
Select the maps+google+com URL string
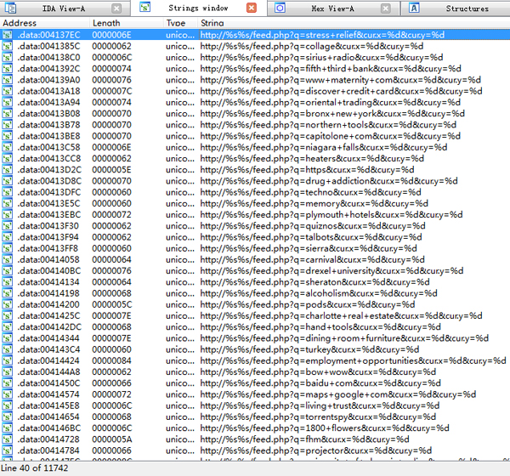point(338,394)
